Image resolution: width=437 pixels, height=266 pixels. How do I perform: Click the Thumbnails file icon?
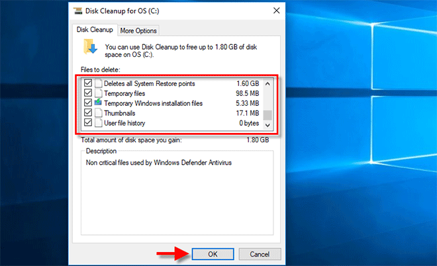pyautogui.click(x=98, y=112)
